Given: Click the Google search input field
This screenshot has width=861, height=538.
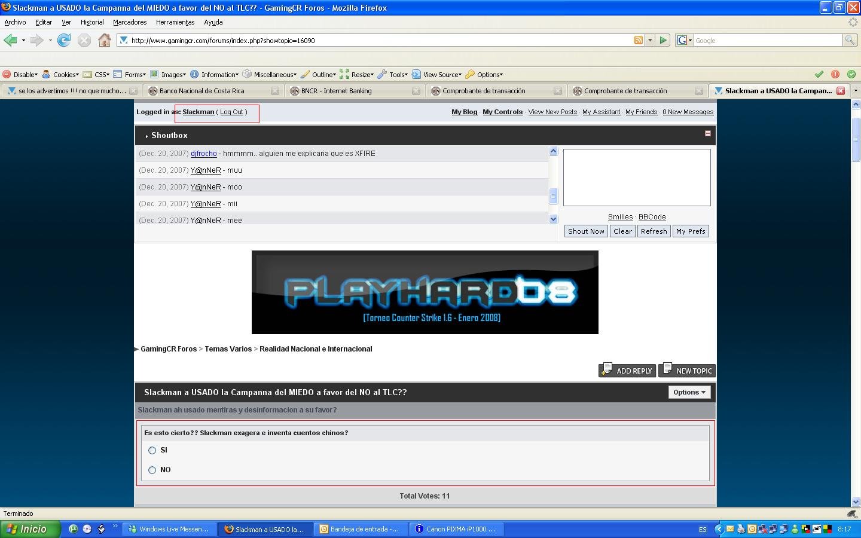Looking at the screenshot, I should [768, 40].
